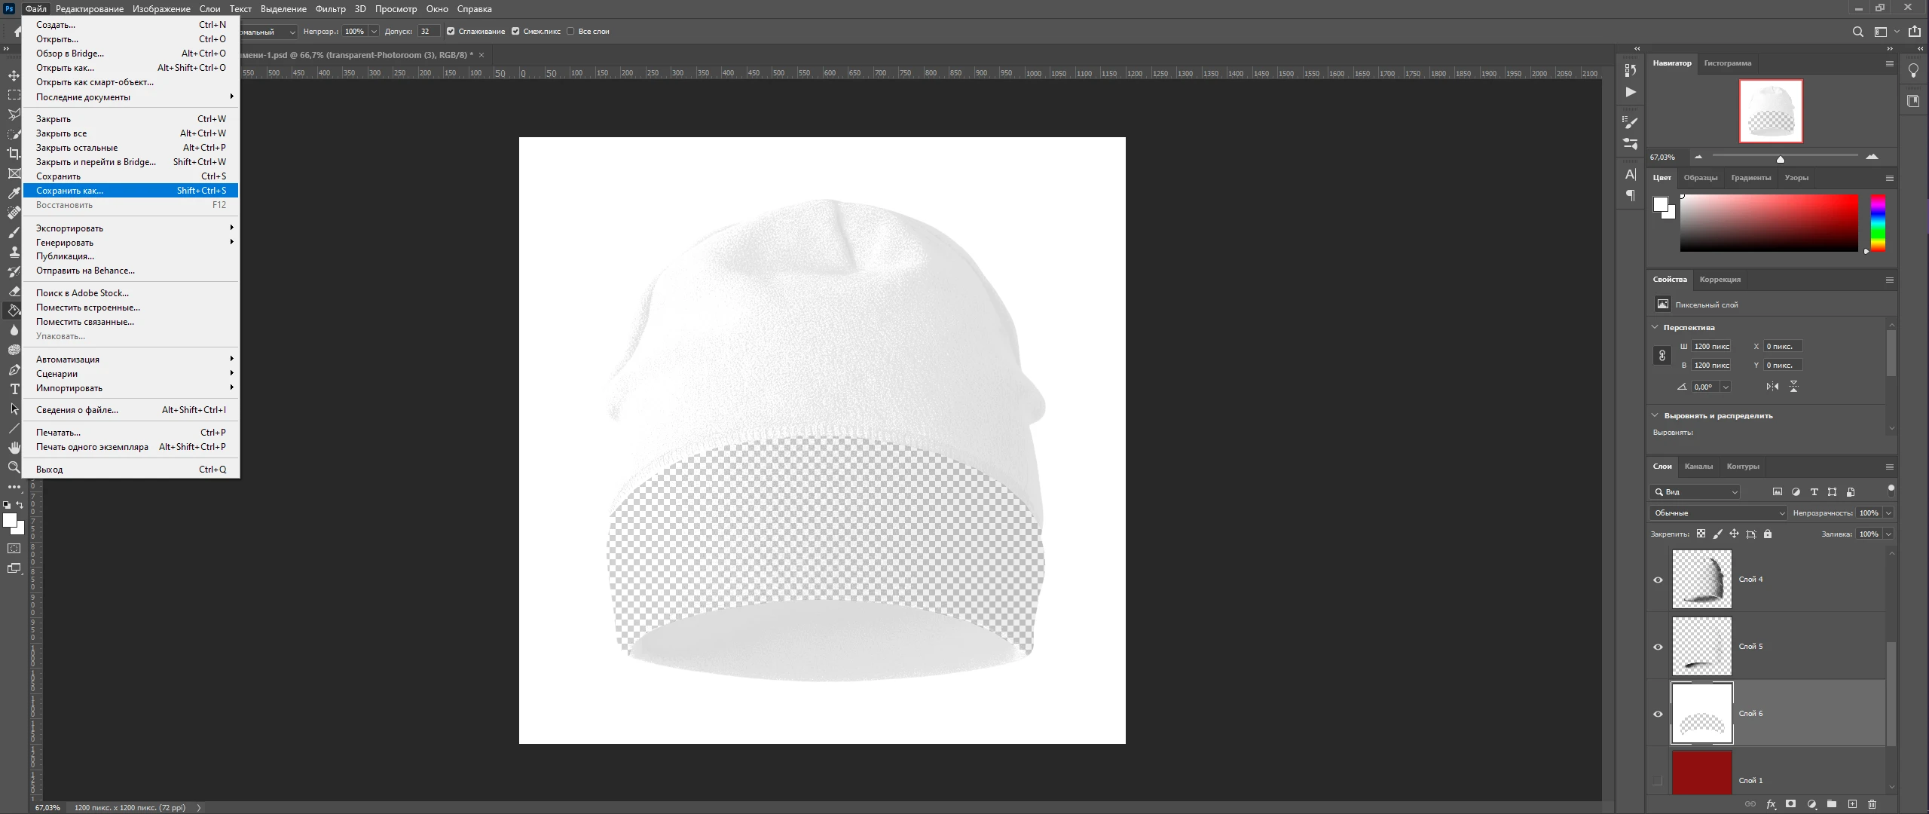
Task: Toggle the Сглаживание checkbox
Action: tap(451, 32)
